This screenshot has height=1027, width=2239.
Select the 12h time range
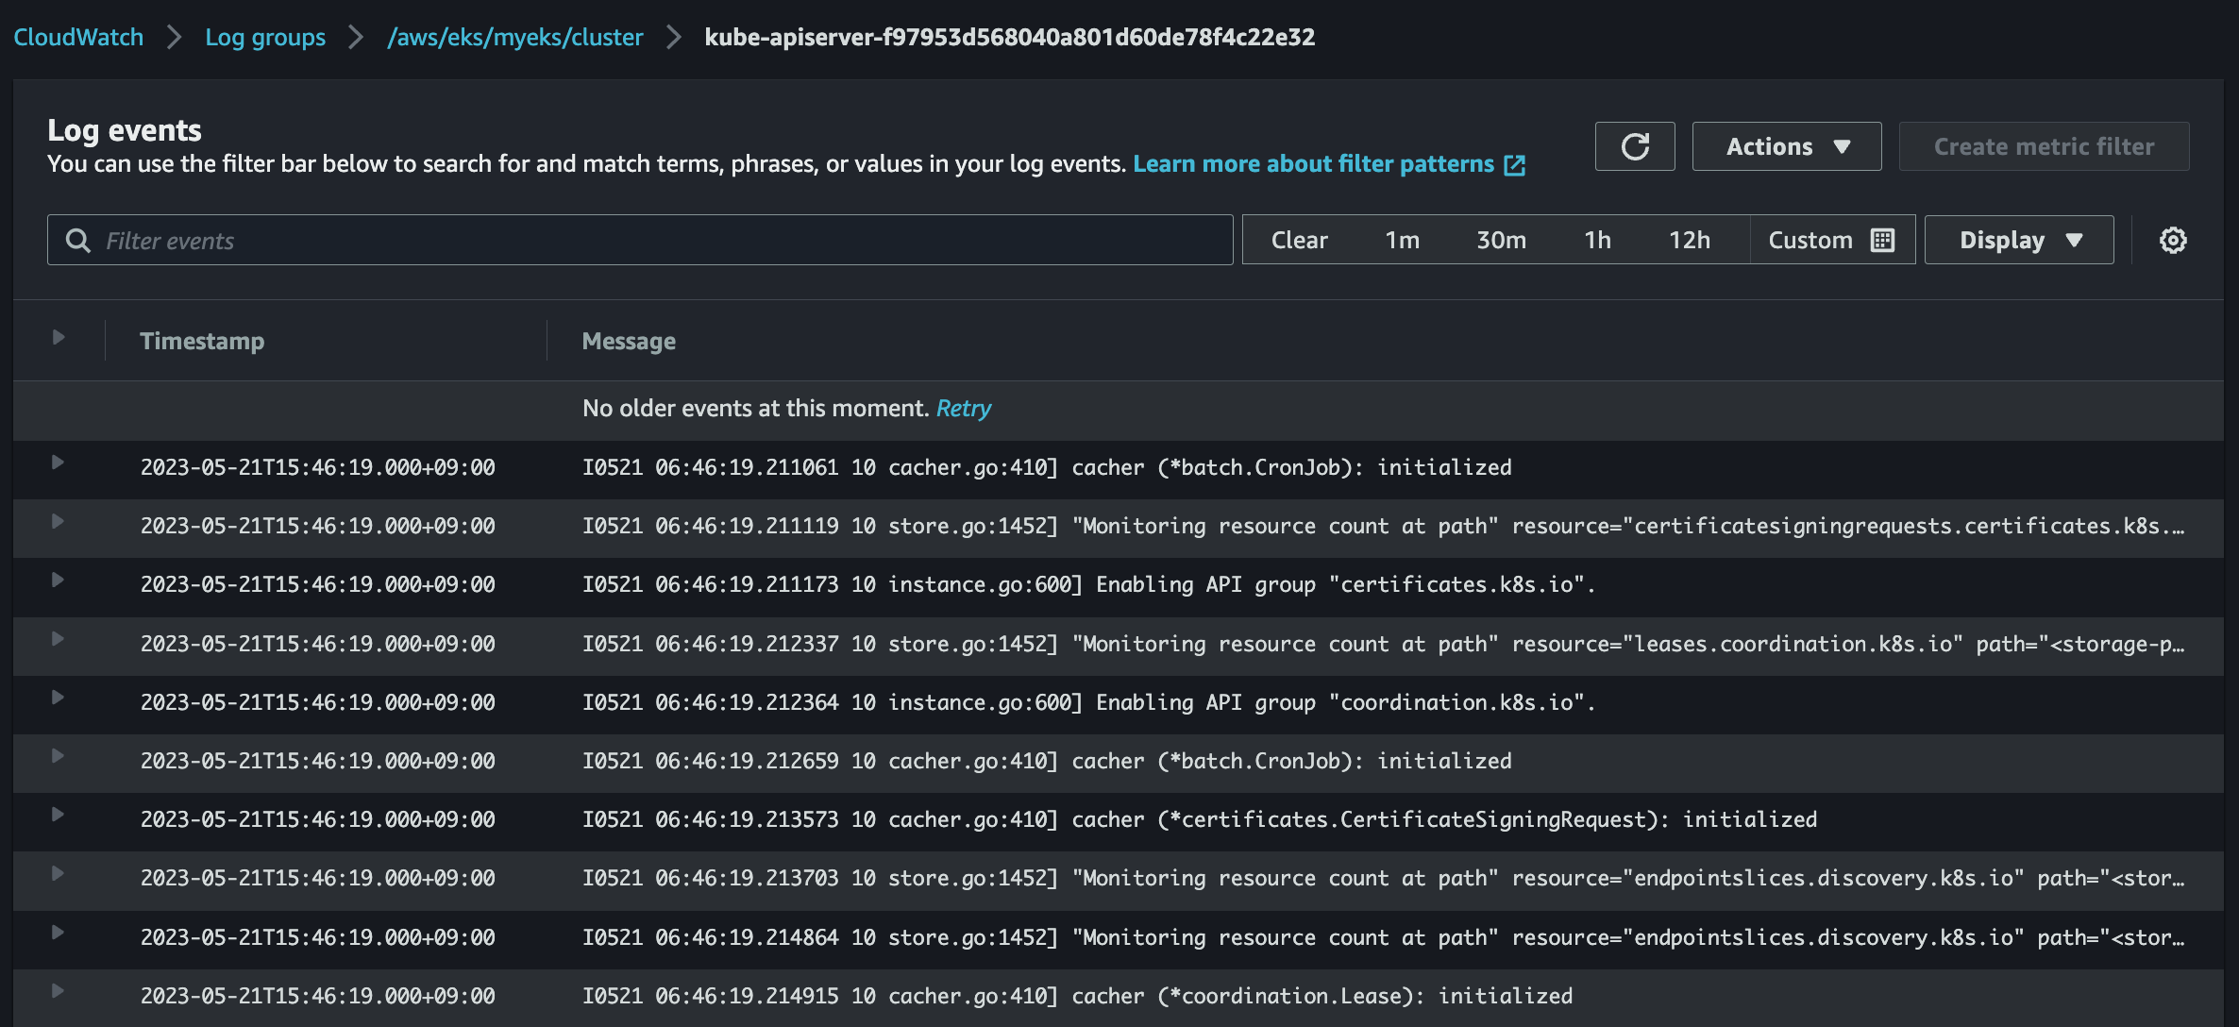[1689, 240]
